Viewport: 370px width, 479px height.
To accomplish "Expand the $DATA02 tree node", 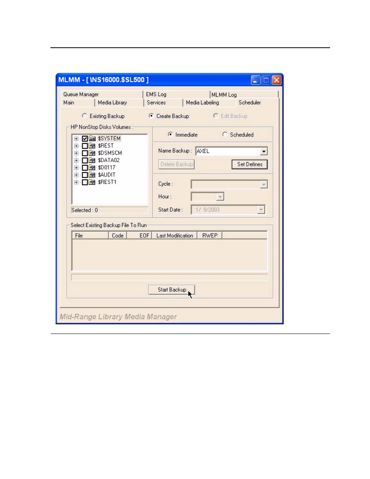I will 76,160.
